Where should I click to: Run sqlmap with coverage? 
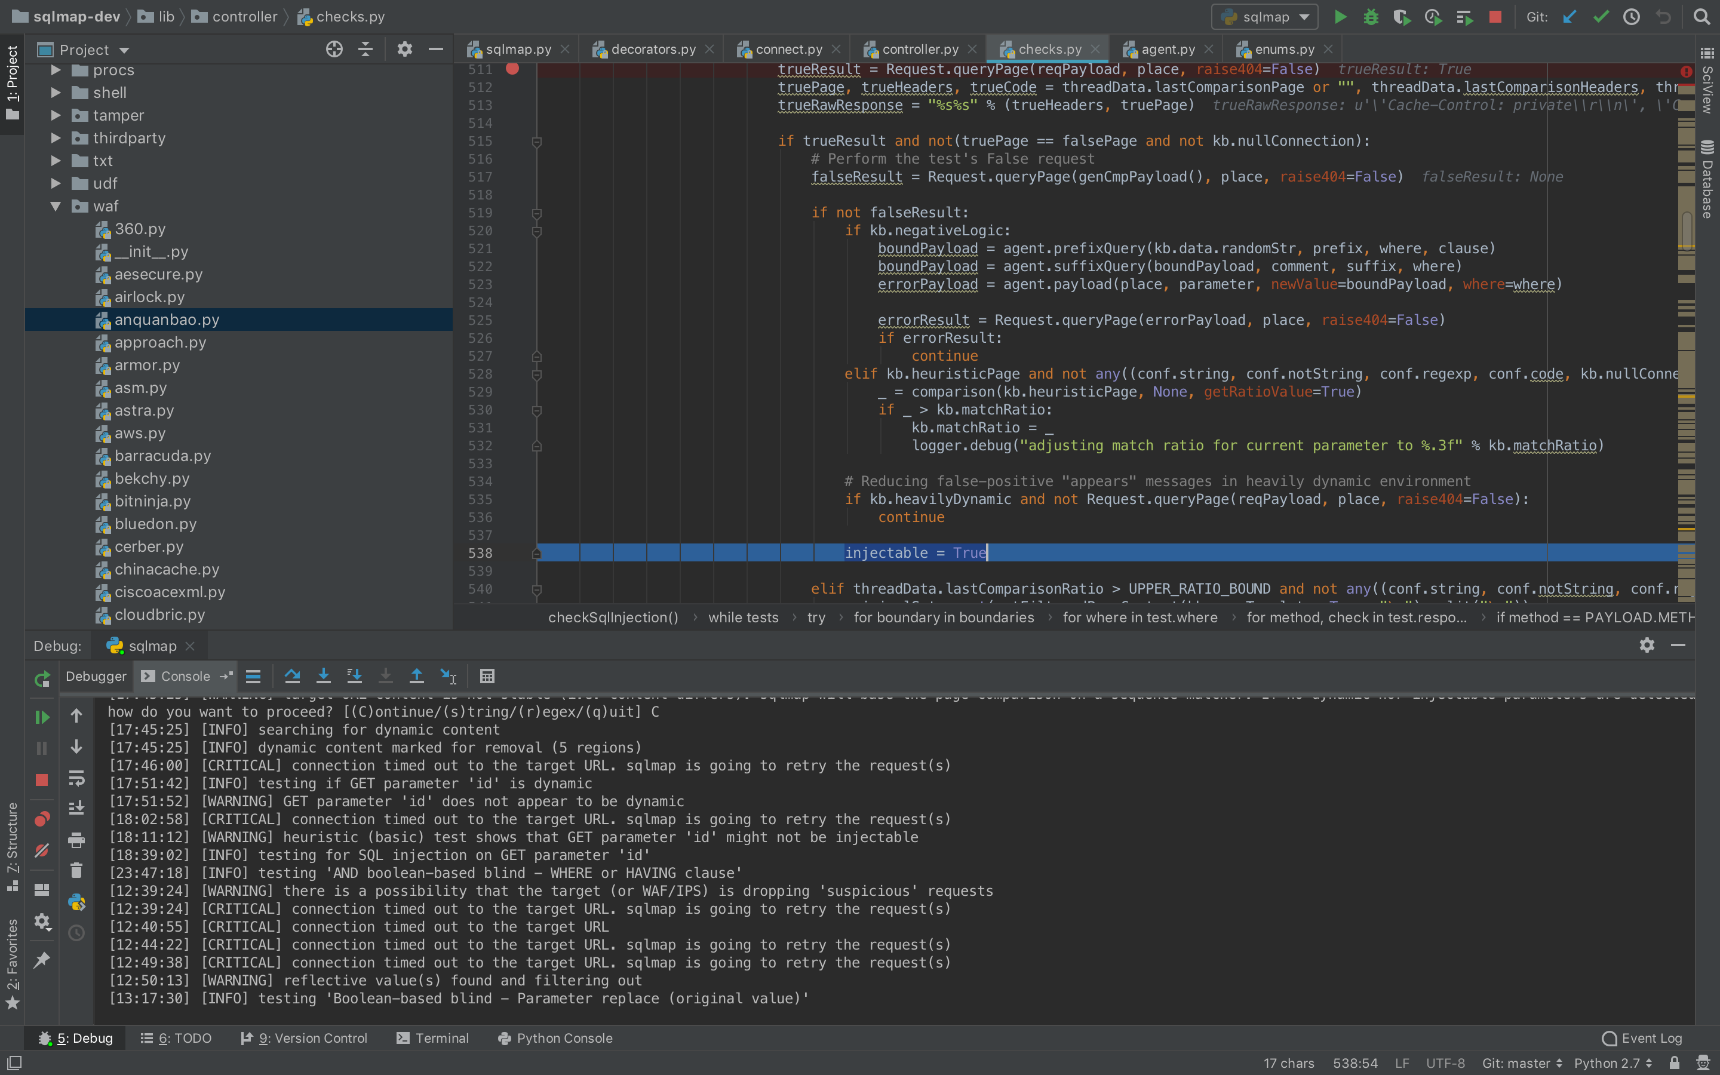1402,16
